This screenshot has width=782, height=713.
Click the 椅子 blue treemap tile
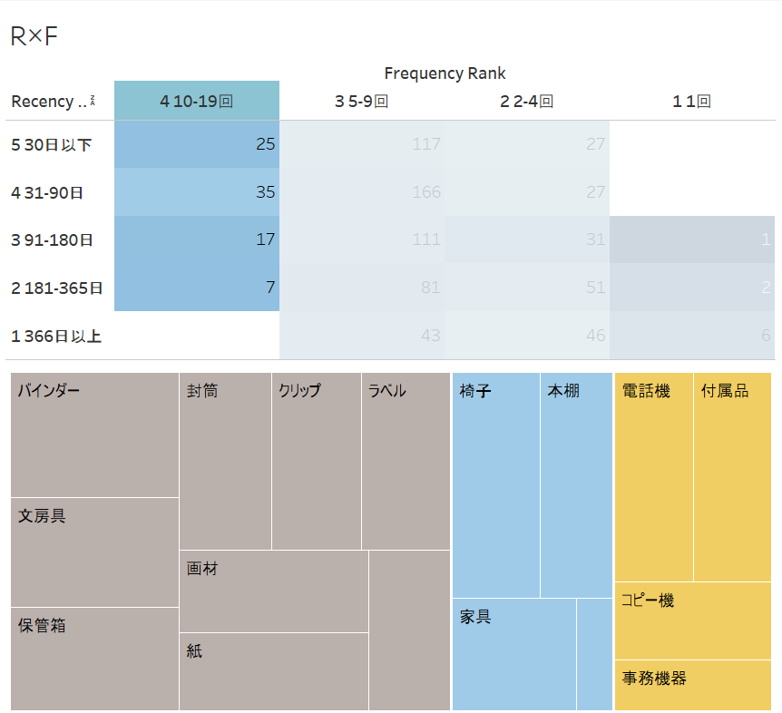(495, 485)
